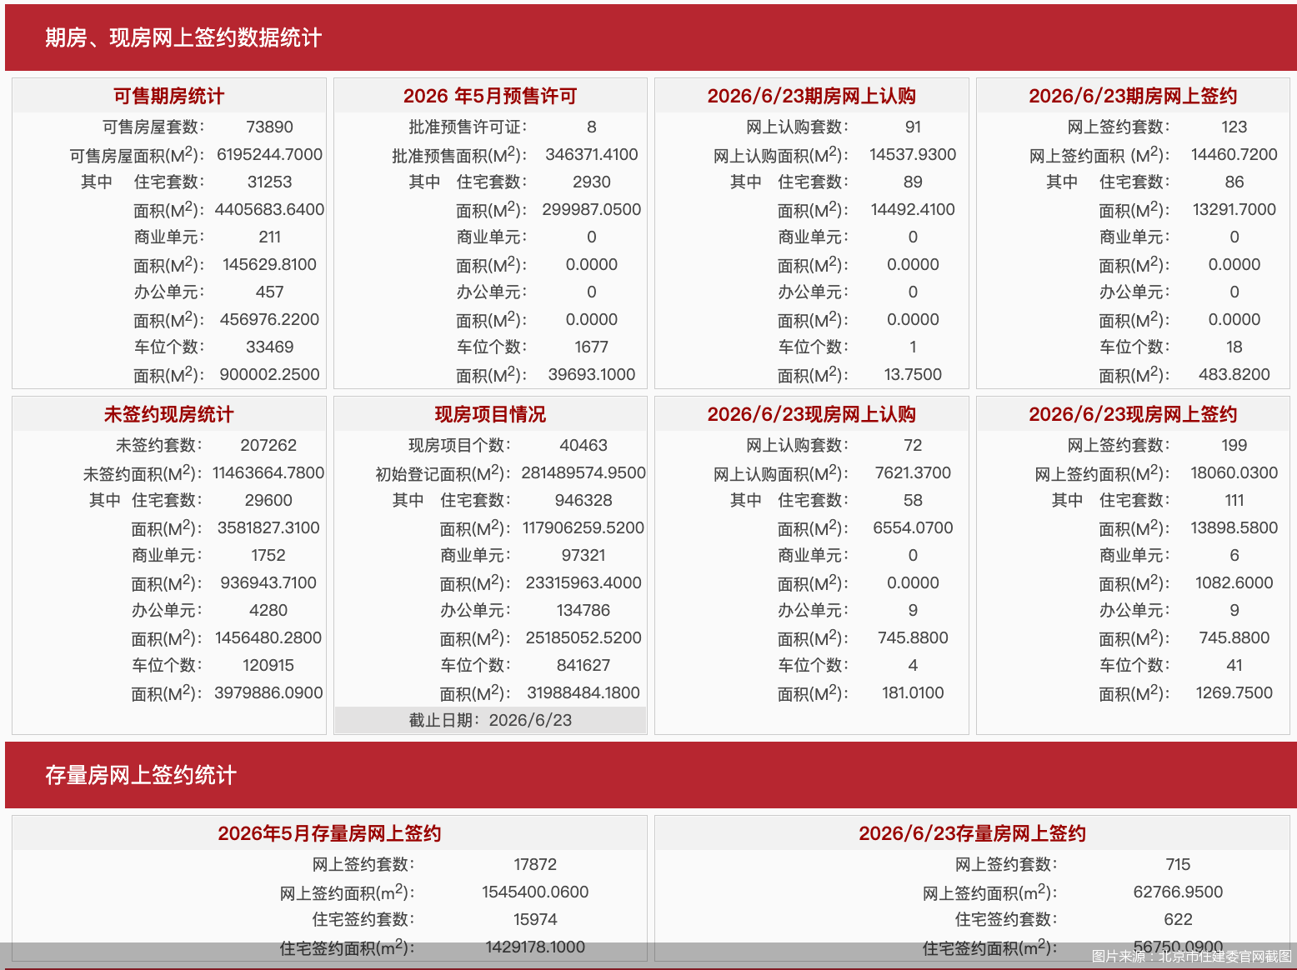
Task: Click the value 181.0100
Action: 914,692
